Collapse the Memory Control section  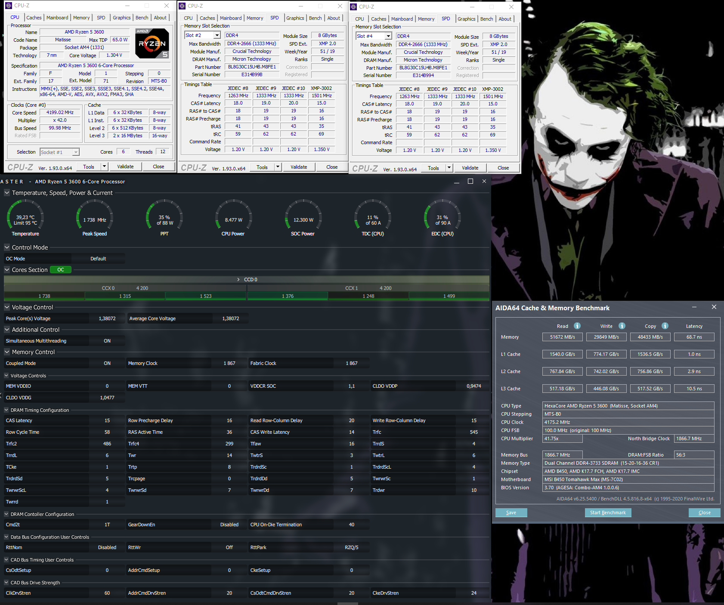click(x=7, y=352)
